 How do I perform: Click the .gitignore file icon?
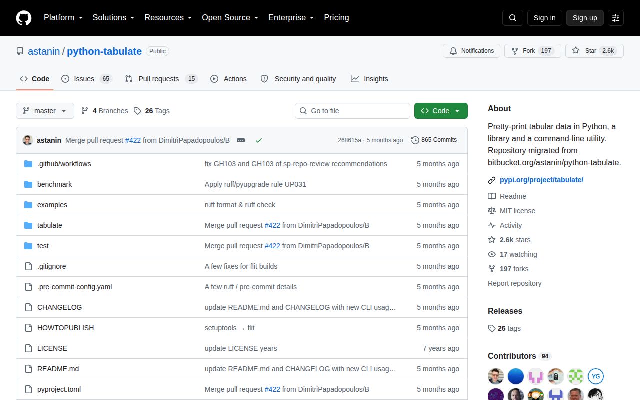click(28, 266)
